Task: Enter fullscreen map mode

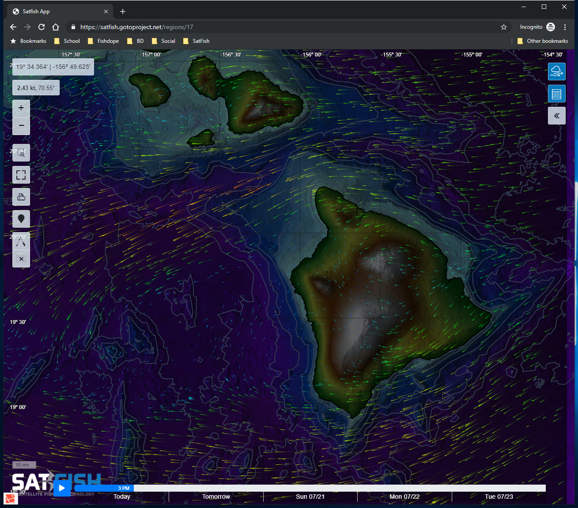Action: pyautogui.click(x=21, y=175)
